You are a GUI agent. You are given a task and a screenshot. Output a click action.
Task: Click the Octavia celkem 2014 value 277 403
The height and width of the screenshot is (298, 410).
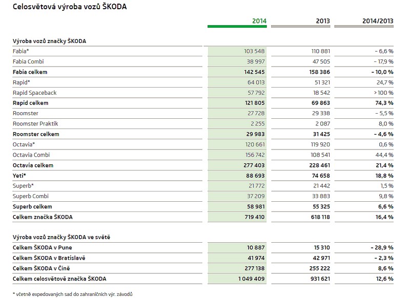pos(254,165)
